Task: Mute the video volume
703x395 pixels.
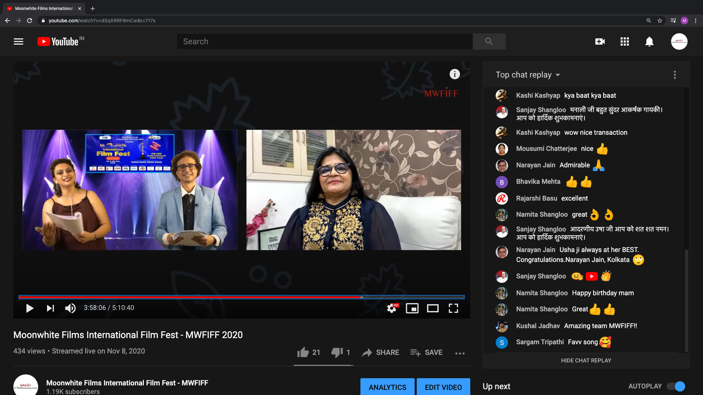Action: pos(70,308)
